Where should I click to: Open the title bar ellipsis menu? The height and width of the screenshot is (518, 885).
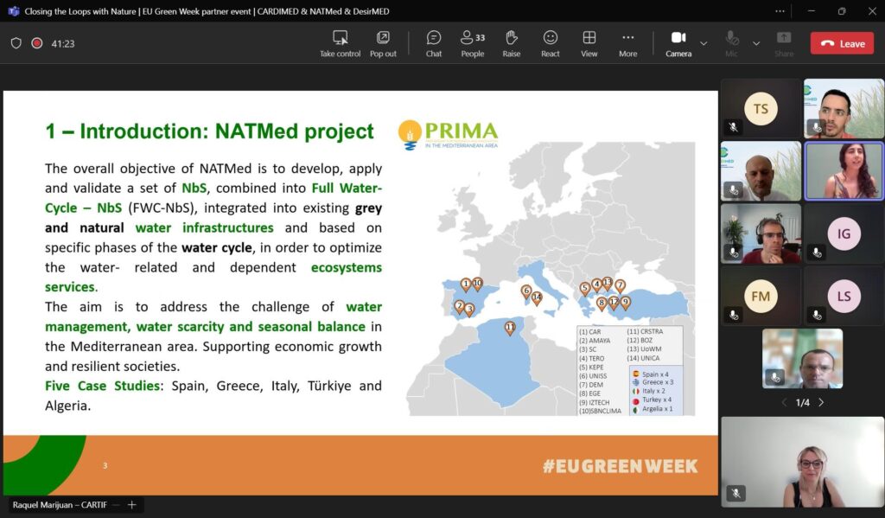coord(780,10)
